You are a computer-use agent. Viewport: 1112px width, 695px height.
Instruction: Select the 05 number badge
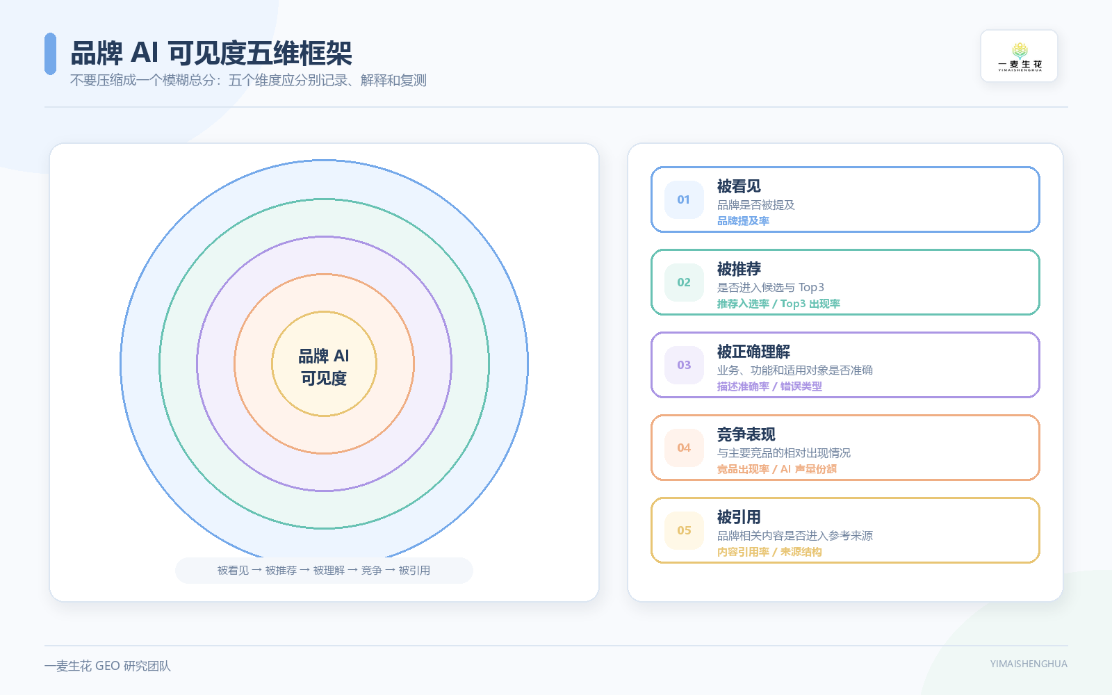684,531
